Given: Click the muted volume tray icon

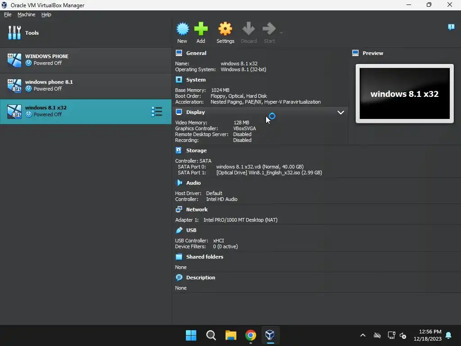Looking at the screenshot, I should (403, 335).
